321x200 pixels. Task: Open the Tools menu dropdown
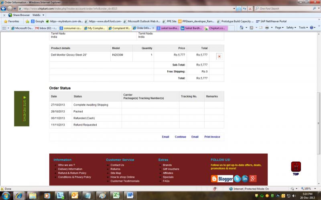pos(303,28)
